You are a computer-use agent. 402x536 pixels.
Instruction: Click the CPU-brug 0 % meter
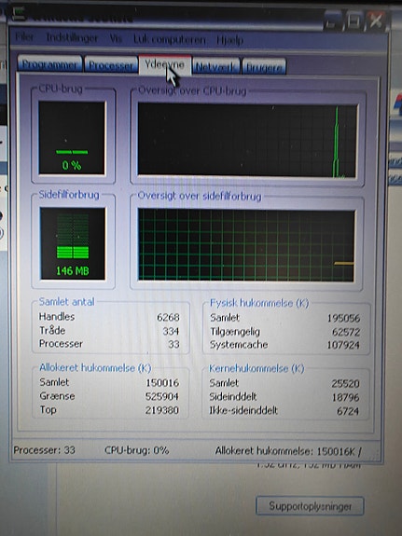(72, 138)
